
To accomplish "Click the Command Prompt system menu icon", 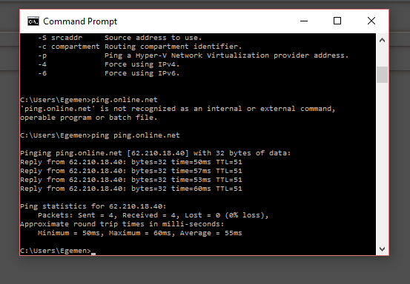I will pyautogui.click(x=33, y=21).
